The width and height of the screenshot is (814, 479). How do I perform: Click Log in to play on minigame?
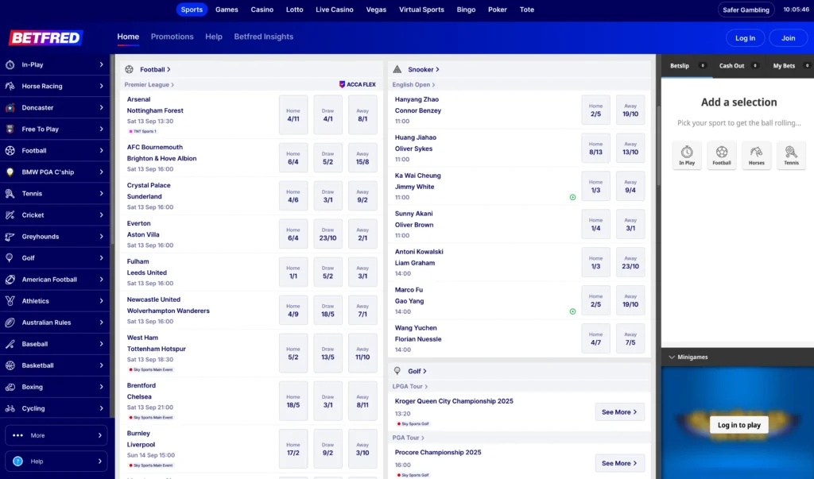pyautogui.click(x=738, y=425)
